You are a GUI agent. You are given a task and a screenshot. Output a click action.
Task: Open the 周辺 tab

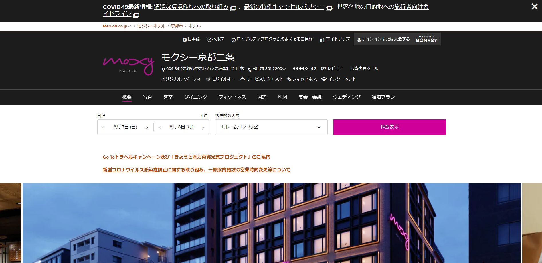[262, 97]
